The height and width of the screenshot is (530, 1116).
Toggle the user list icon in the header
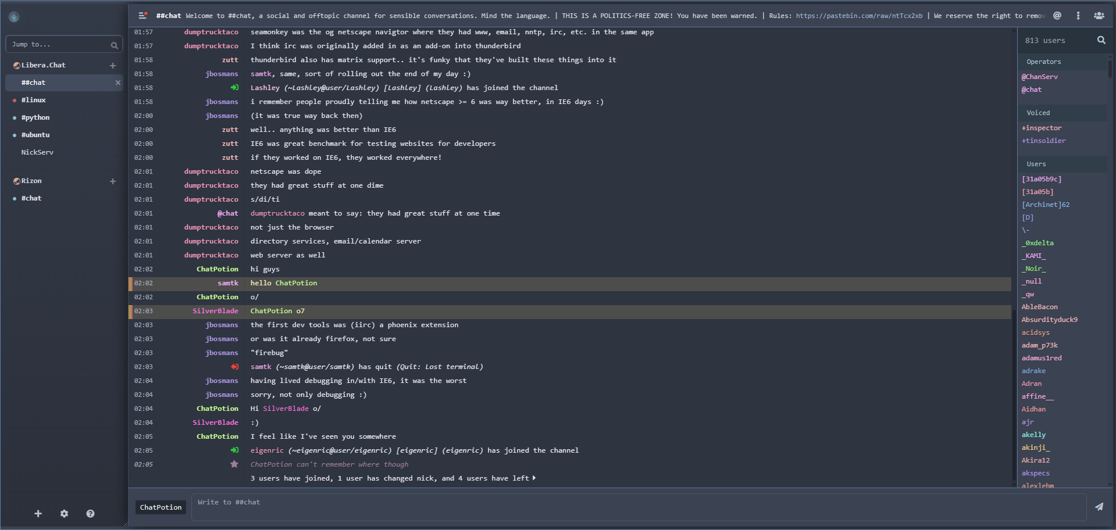click(x=1099, y=16)
